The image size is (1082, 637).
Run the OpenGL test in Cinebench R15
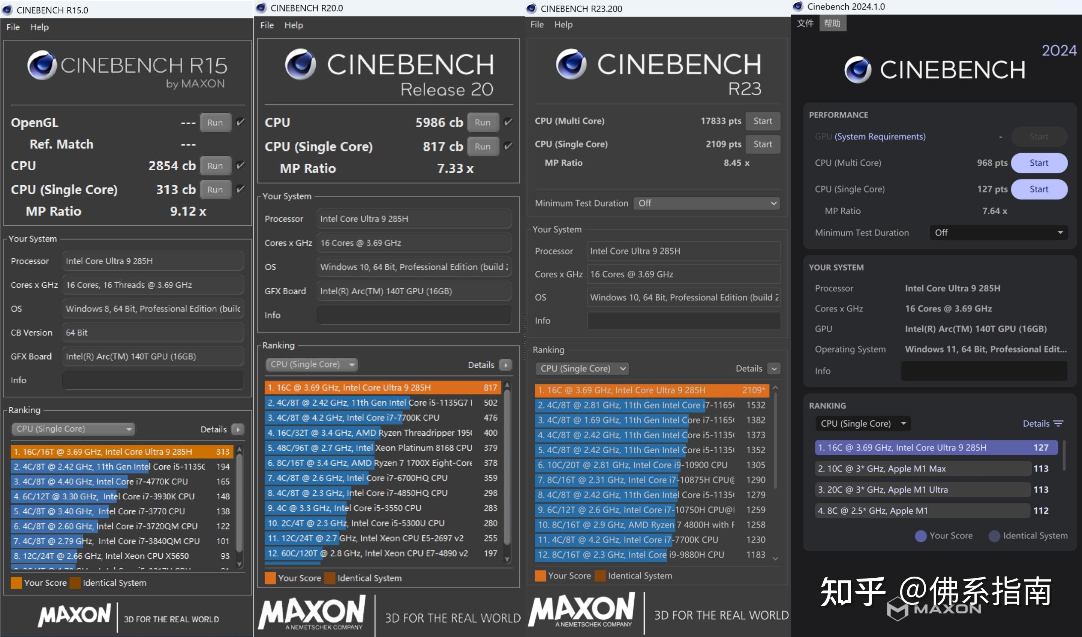[215, 123]
